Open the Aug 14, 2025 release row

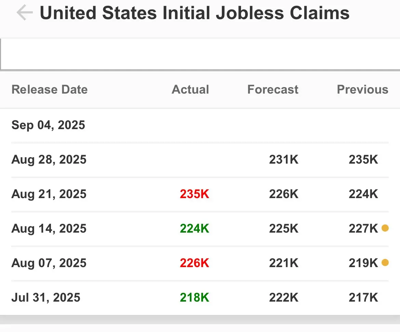coord(200,229)
